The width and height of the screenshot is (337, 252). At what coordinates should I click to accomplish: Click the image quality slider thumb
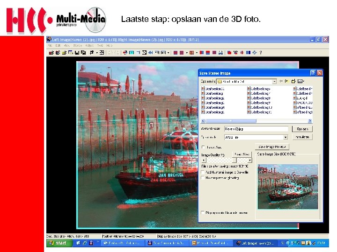[x=234, y=160]
